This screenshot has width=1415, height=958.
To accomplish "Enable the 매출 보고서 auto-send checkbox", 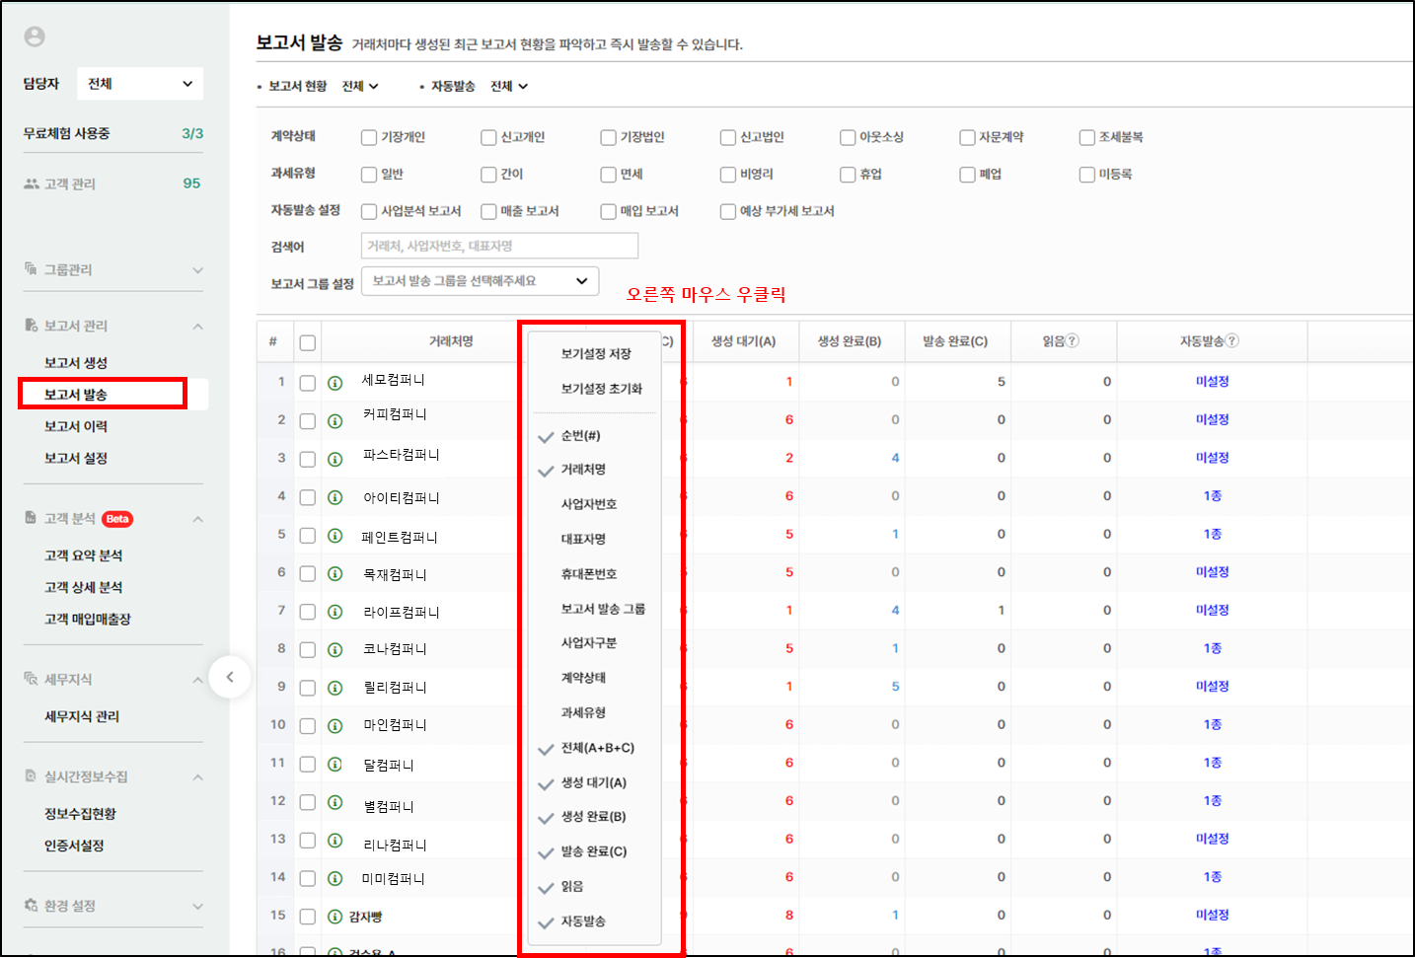I will click(x=488, y=211).
